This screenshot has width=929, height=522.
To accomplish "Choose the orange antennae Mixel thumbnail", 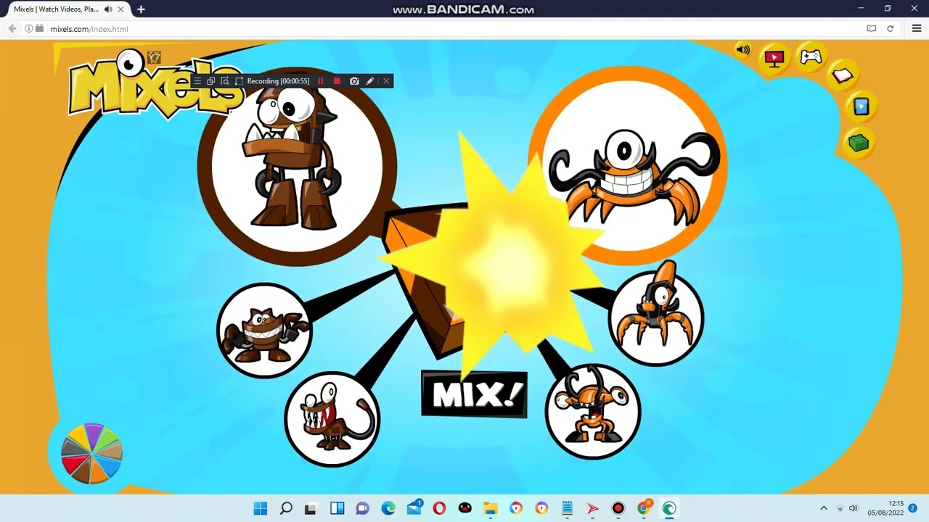I will pos(592,410).
